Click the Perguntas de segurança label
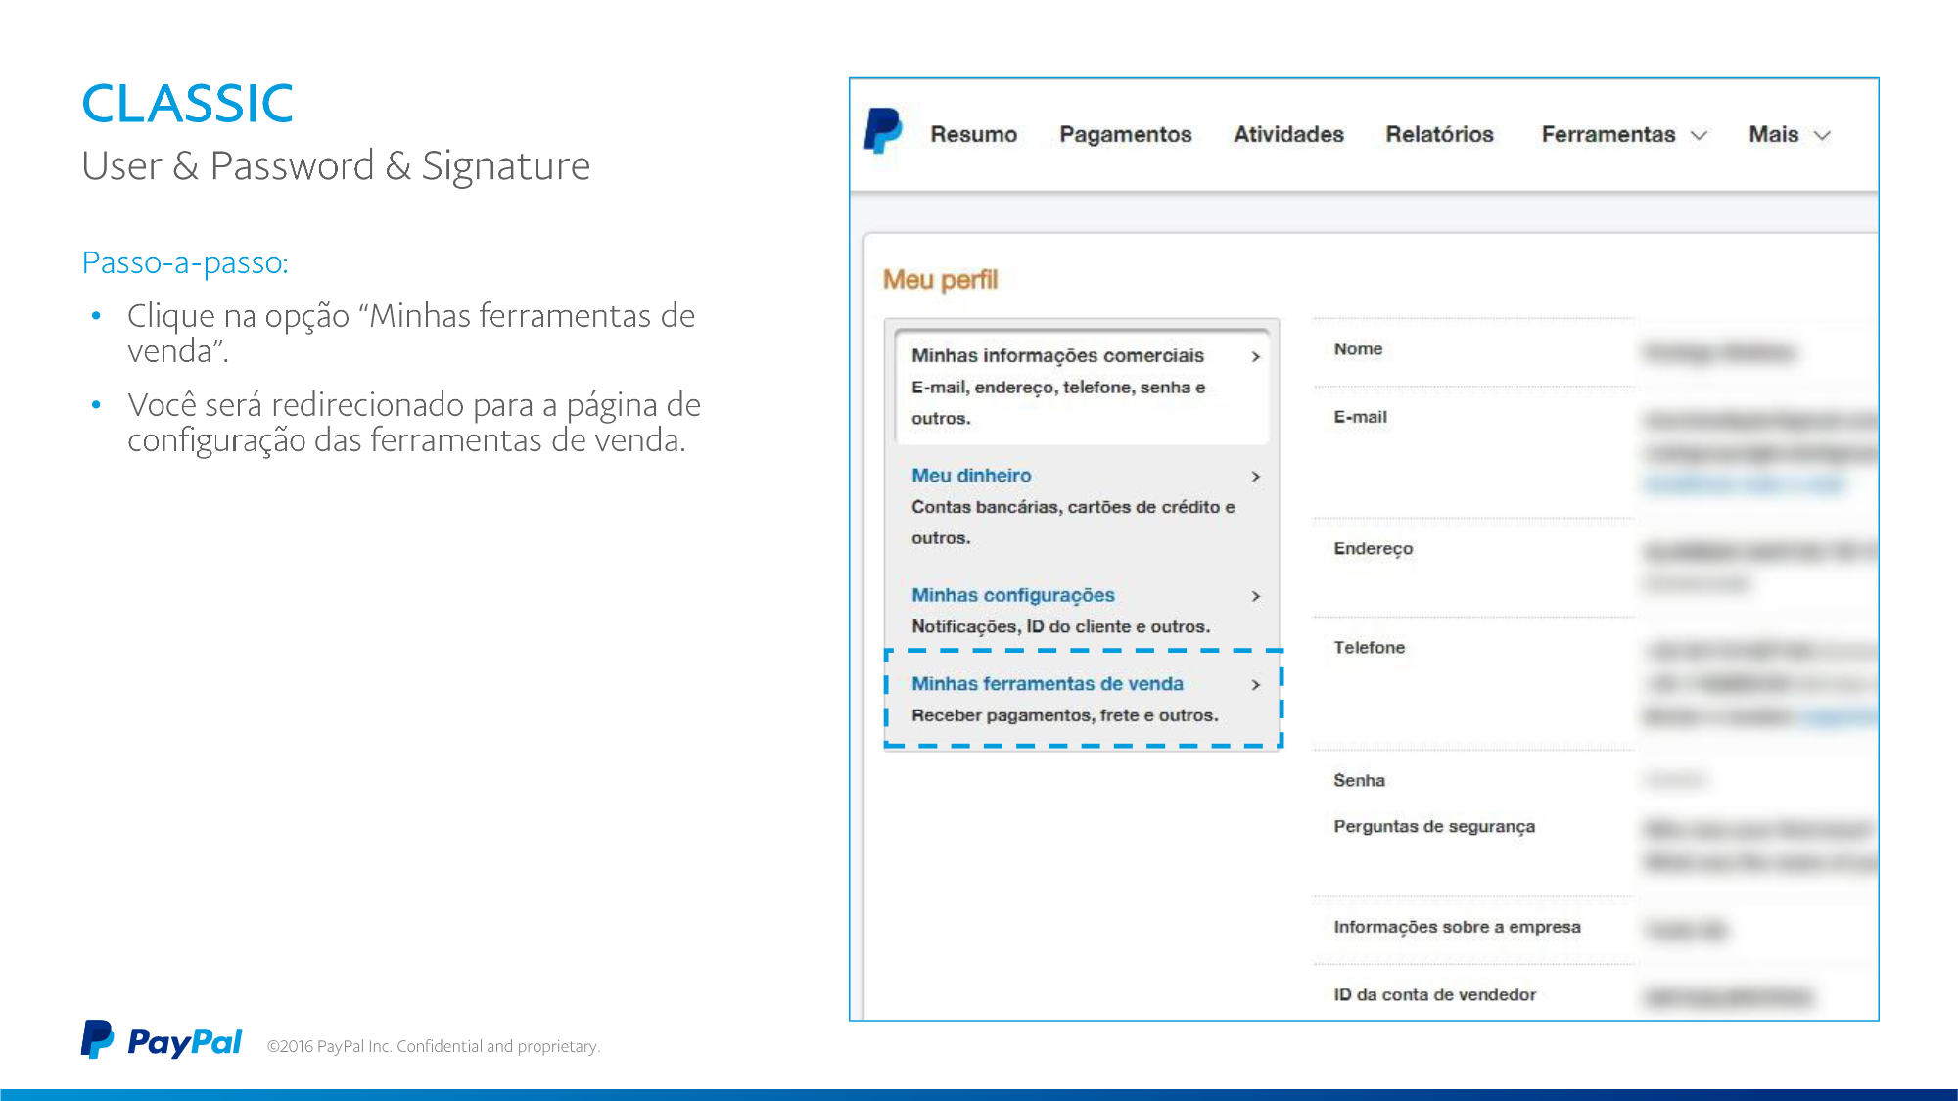This screenshot has height=1101, width=1958. click(x=1433, y=826)
